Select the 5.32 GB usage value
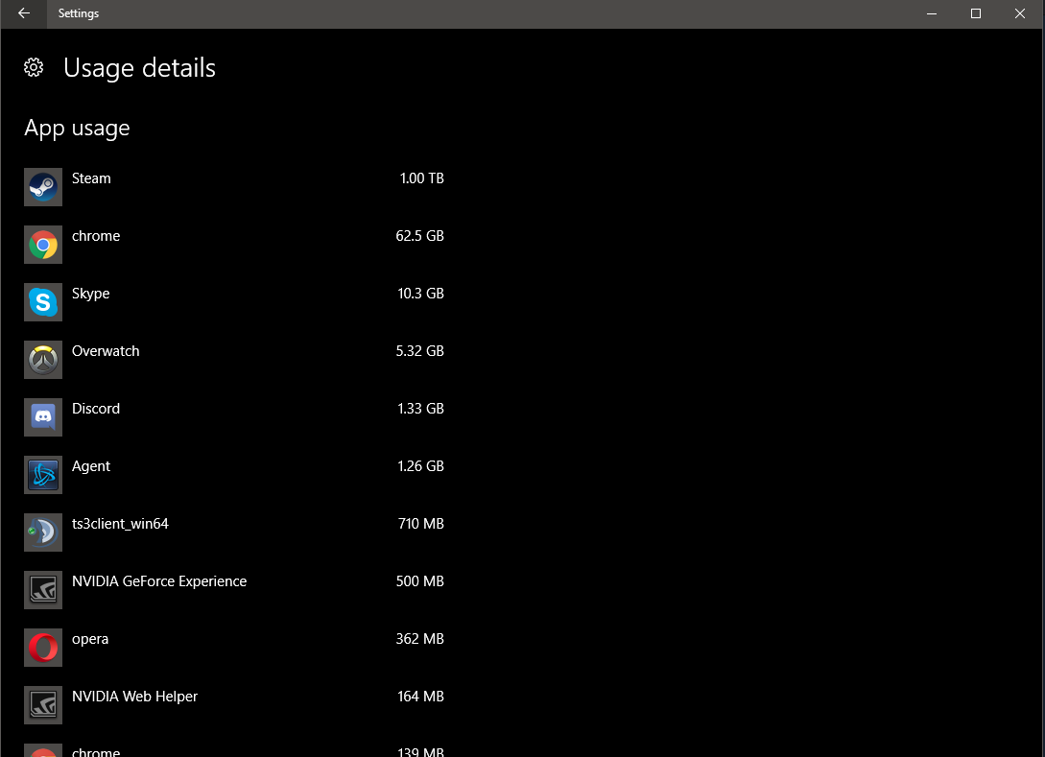Viewport: 1045px width, 757px height. (420, 351)
